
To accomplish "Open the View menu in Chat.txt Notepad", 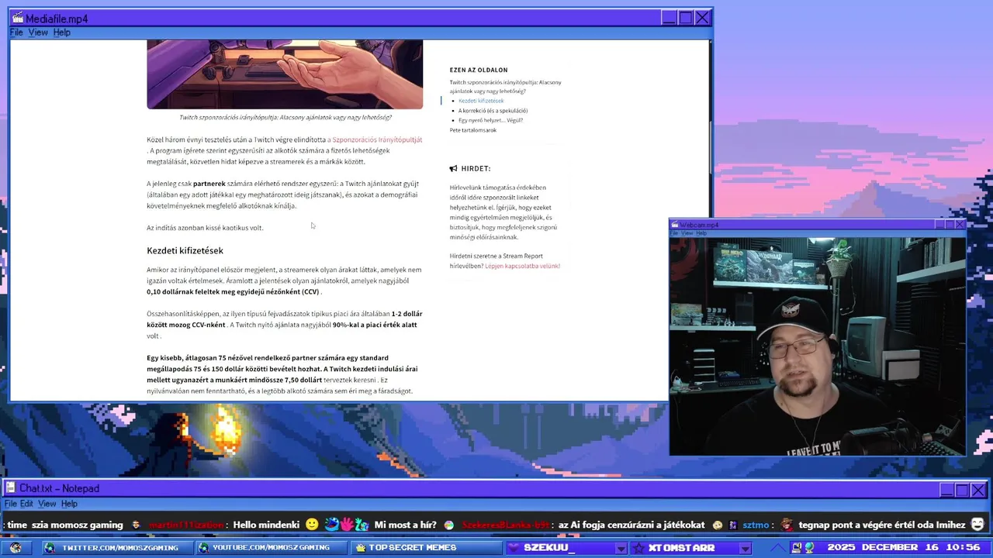I will pos(47,504).
